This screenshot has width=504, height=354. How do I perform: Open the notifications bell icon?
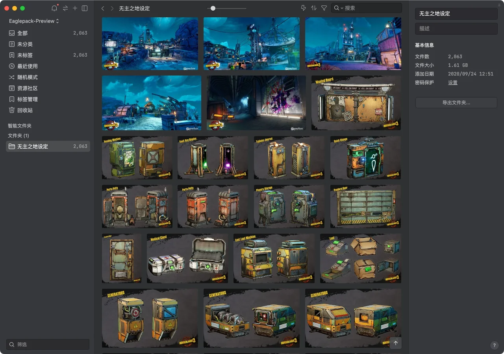coord(54,8)
